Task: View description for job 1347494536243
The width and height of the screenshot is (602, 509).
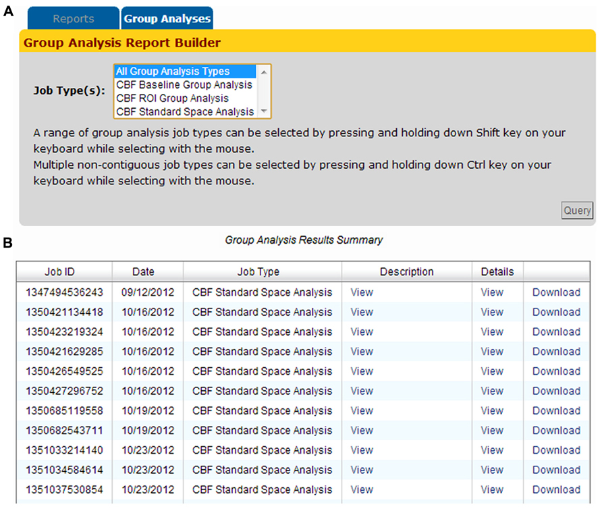Action: coord(362,292)
